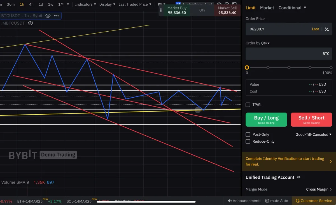Select the SOL-14MAR25 ticker
336x205 pixels.
point(79,201)
